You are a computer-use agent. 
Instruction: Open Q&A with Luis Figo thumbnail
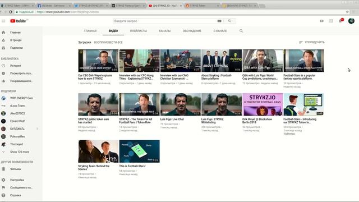click(x=263, y=61)
